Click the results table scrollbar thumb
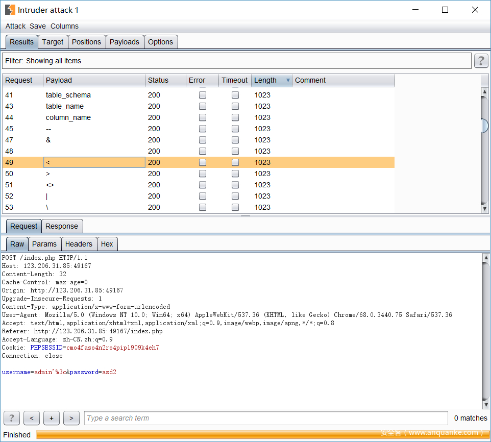This screenshot has width=491, height=442. (485, 126)
